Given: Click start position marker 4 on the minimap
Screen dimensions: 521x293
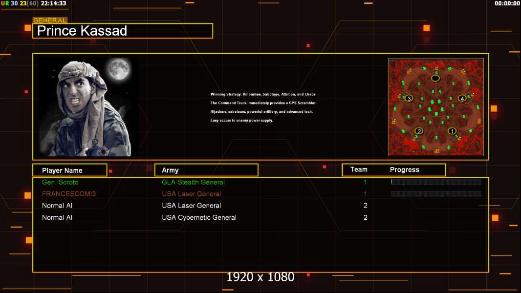Looking at the screenshot, I should coord(462,98).
